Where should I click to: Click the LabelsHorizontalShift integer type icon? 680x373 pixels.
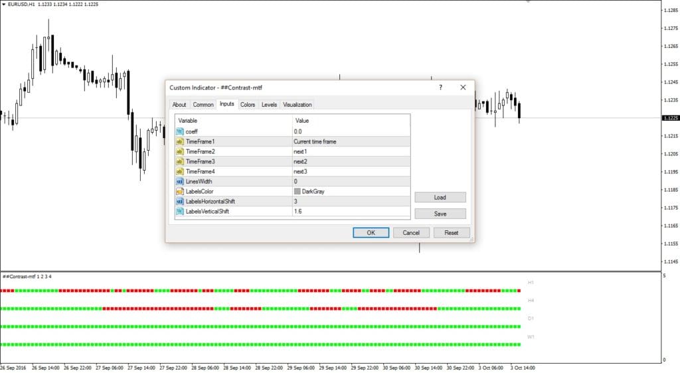[x=179, y=201]
